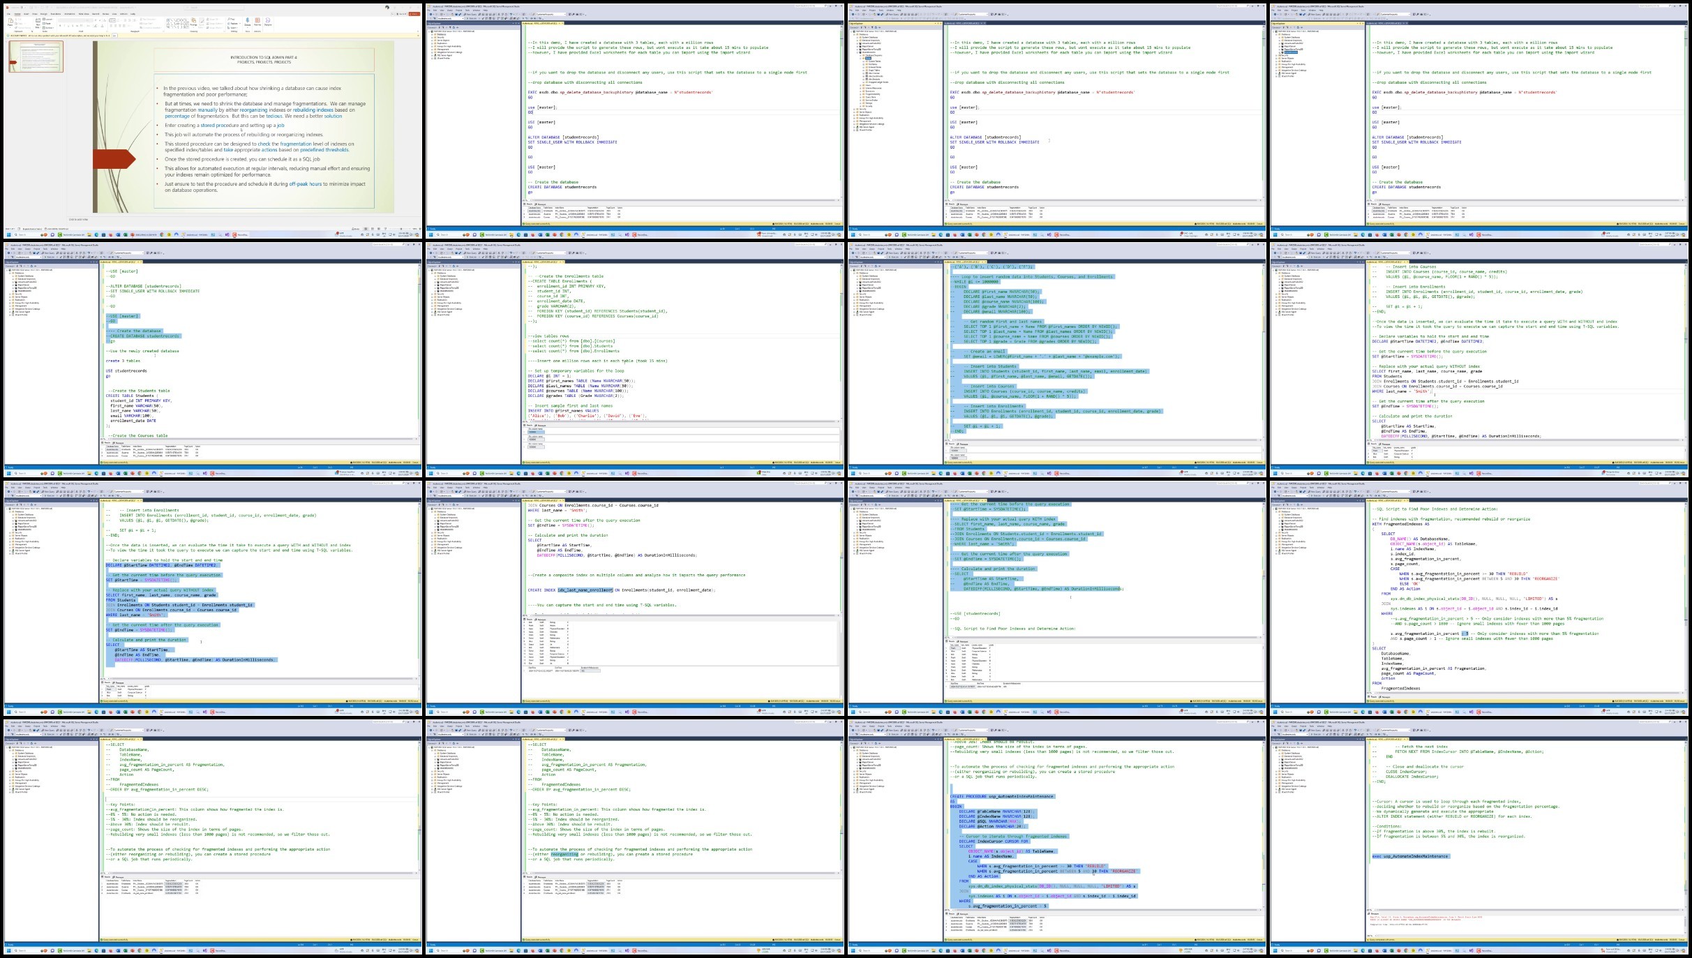
Task: Click the line 'exec usp_AutomateIndexMaintenance'
Action: pyautogui.click(x=1410, y=856)
